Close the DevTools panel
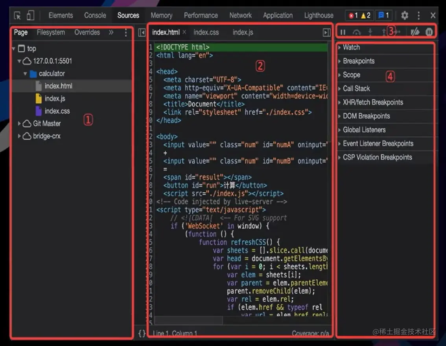446x346 pixels. (x=433, y=15)
